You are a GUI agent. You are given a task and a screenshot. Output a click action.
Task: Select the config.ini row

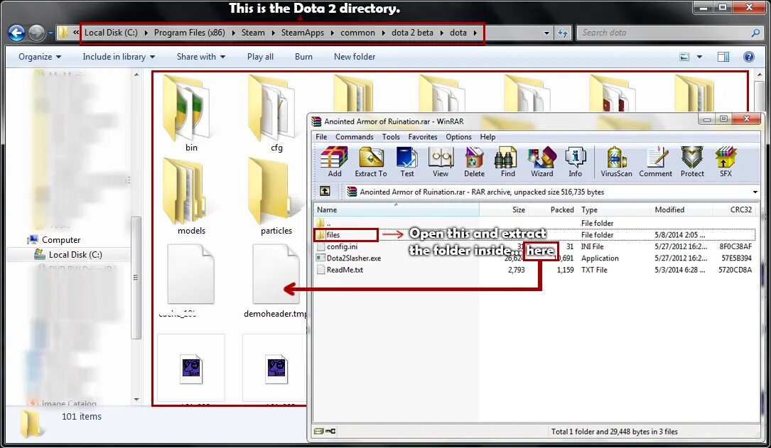[534, 246]
